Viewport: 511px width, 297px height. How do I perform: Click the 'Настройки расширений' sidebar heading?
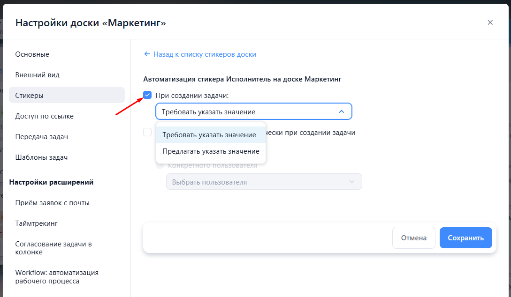(51, 182)
